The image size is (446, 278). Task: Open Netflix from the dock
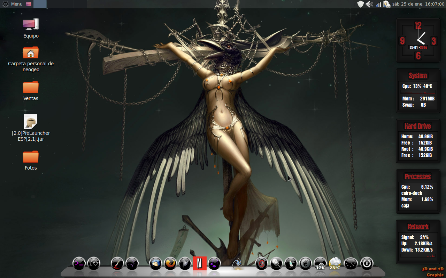click(x=200, y=263)
